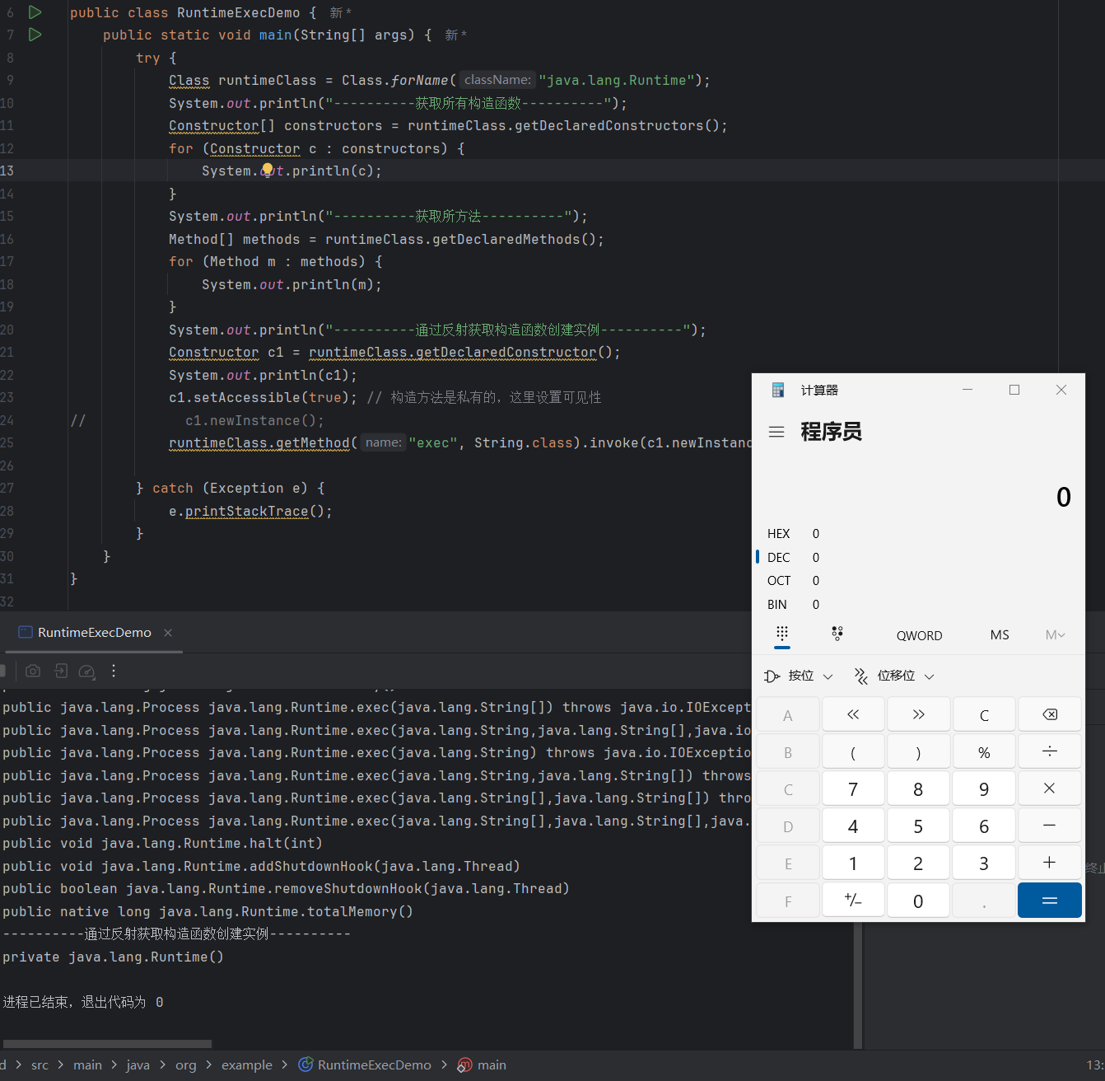Image resolution: width=1105 pixels, height=1081 pixels.
Task: Select the HEX number base
Action: [x=918, y=534]
